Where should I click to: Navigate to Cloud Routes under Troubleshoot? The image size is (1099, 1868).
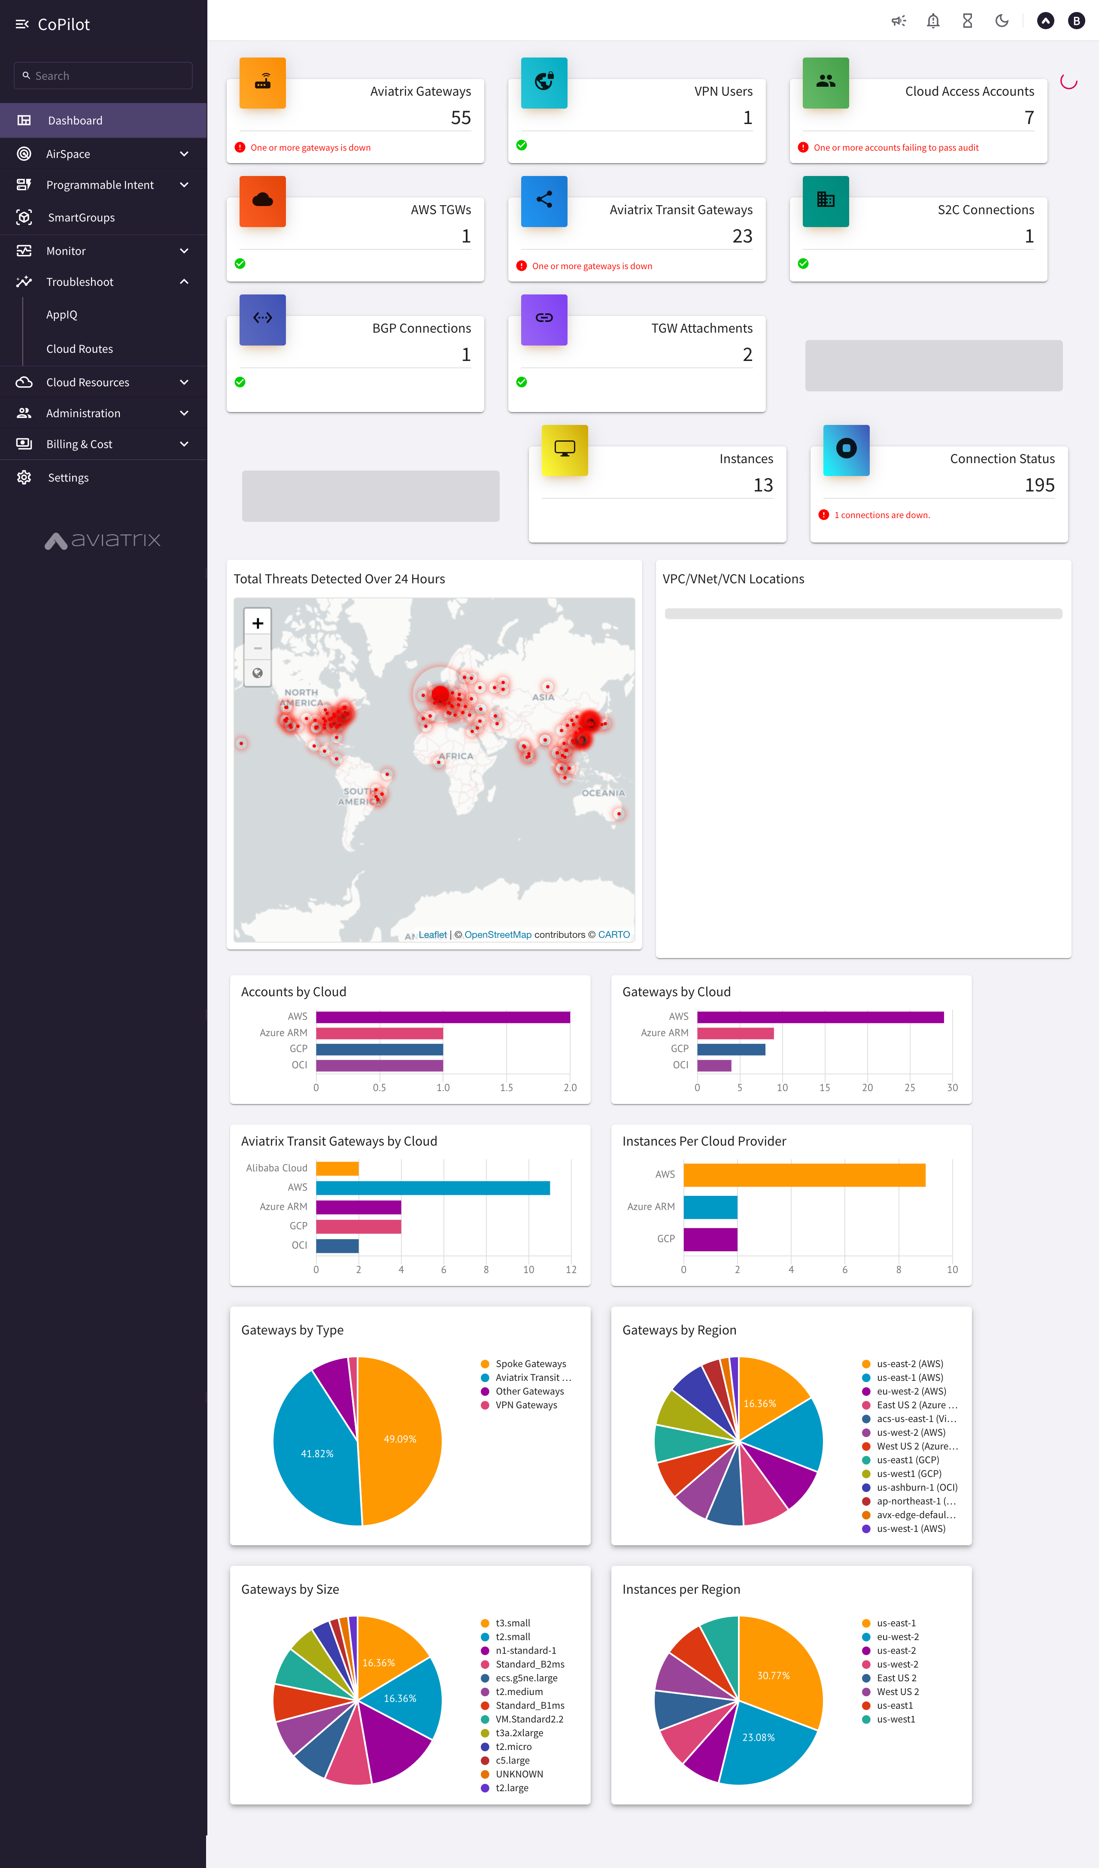[x=79, y=349]
